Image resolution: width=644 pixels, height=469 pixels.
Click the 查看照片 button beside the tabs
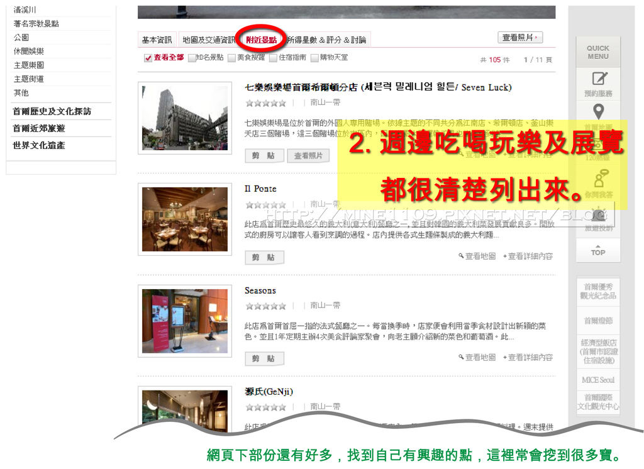pyautogui.click(x=520, y=38)
